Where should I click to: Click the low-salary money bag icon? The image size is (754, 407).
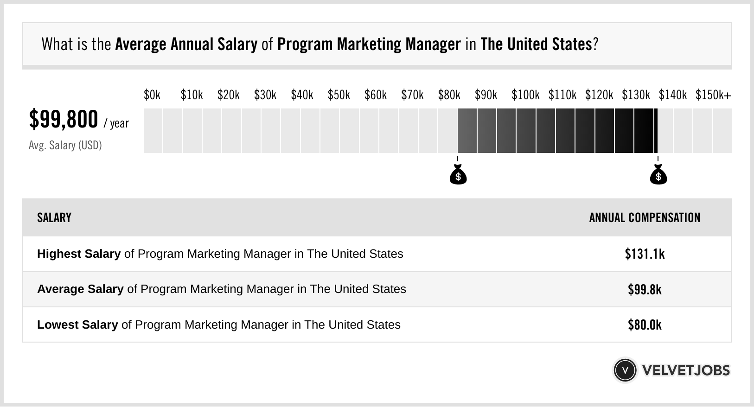[458, 175]
